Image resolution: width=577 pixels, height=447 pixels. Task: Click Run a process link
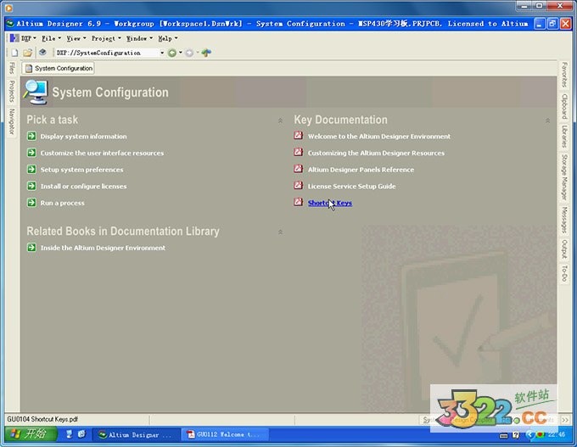coord(62,203)
